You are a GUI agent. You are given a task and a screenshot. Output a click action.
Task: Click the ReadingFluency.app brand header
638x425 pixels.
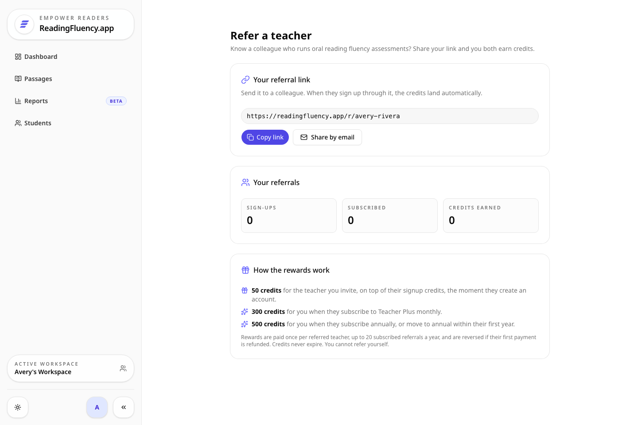tap(70, 24)
